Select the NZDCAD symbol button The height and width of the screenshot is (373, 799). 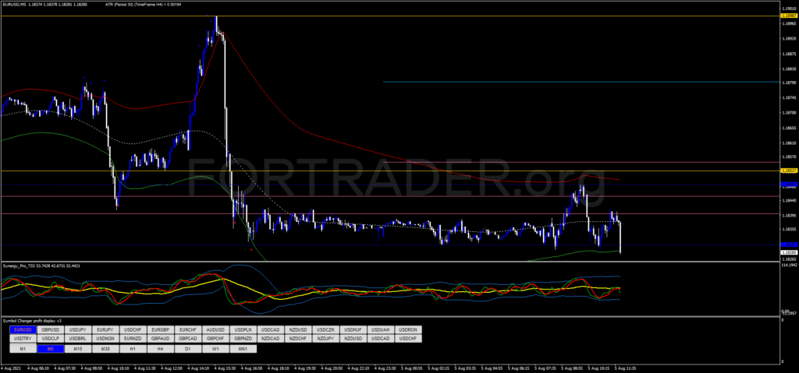tap(271, 338)
